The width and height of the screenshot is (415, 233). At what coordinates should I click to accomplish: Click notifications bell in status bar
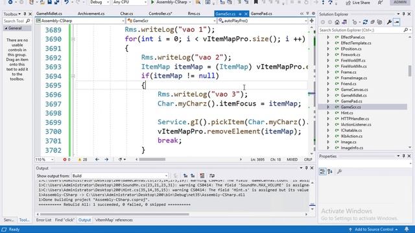[407, 229]
